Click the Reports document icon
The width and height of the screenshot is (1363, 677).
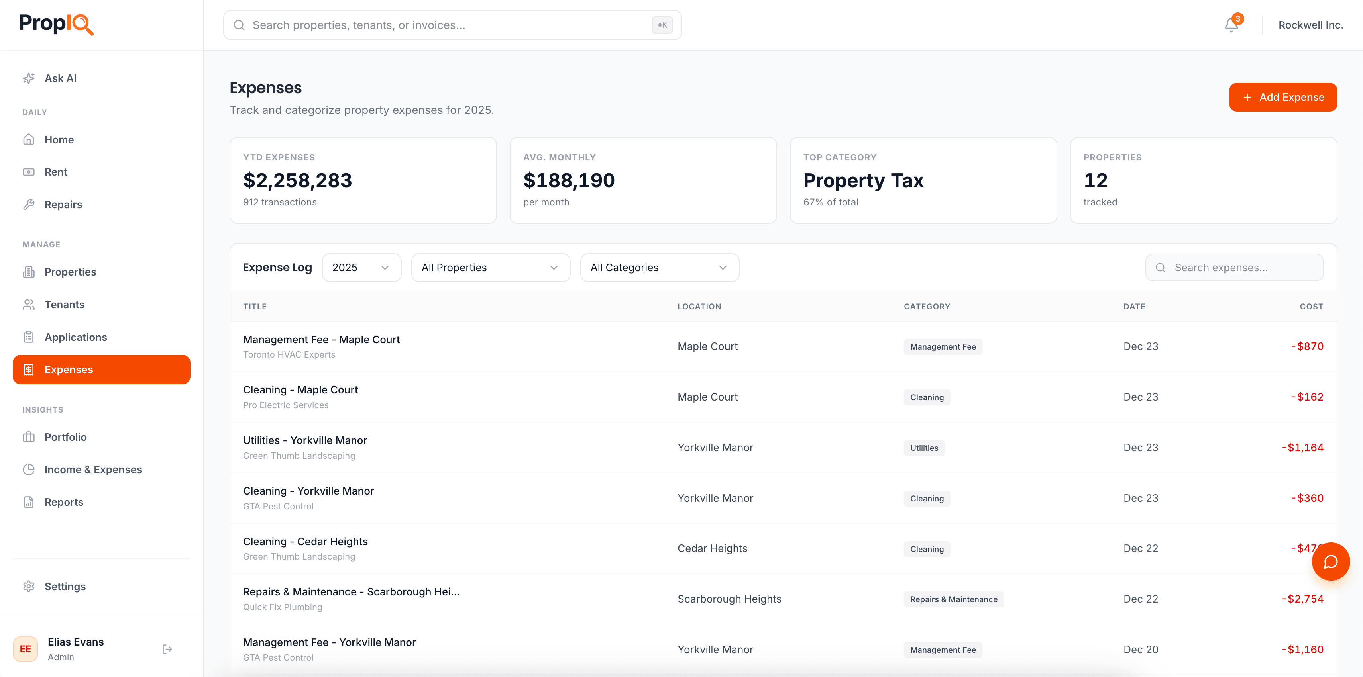pos(29,501)
